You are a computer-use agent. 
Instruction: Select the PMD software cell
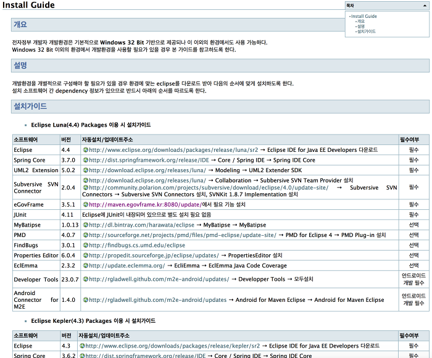[x=36, y=235]
